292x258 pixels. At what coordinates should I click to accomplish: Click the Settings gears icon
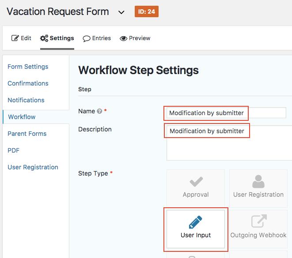(44, 38)
